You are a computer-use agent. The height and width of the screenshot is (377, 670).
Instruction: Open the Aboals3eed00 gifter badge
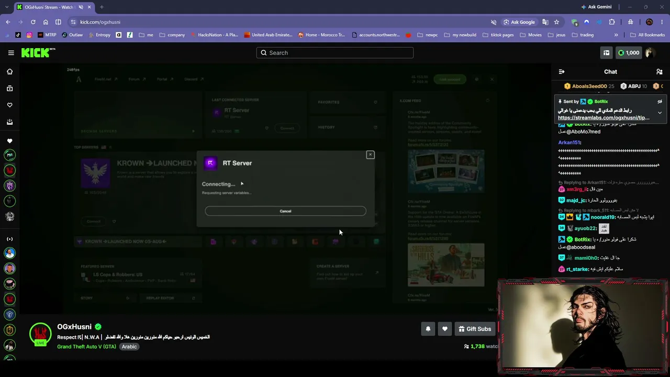(589, 86)
